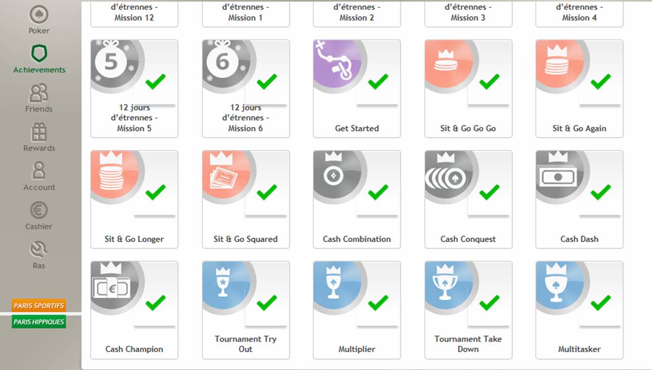Click the Tournament Take Down trophy badge
This screenshot has height=370, width=652.
447,285
